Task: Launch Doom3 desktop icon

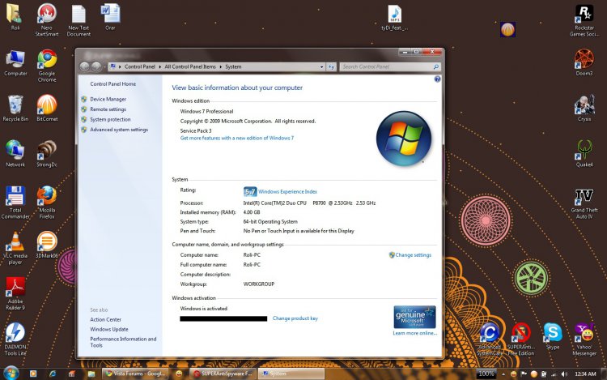Action: pos(584,62)
